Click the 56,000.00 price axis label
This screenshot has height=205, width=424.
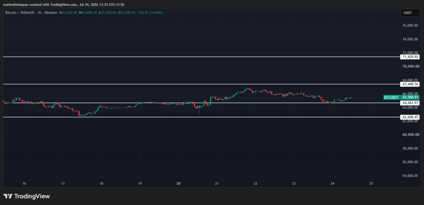(410, 162)
